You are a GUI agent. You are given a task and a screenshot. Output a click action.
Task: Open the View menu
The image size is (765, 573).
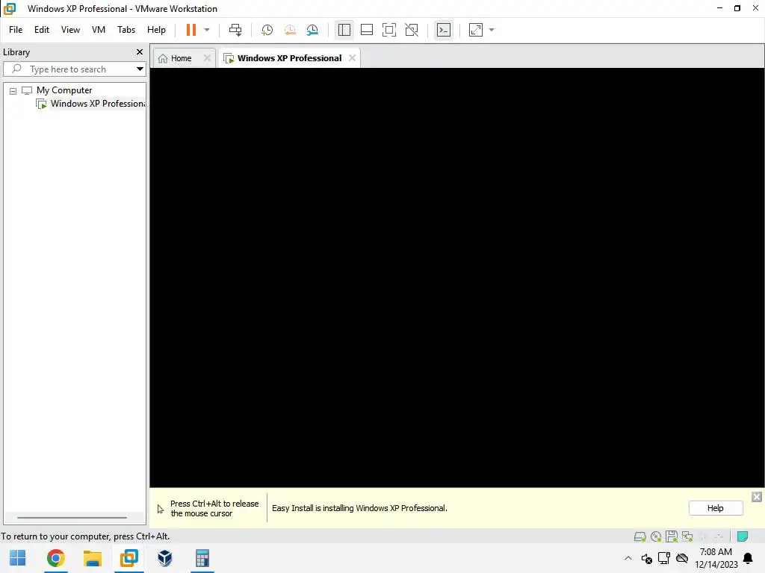(x=70, y=30)
